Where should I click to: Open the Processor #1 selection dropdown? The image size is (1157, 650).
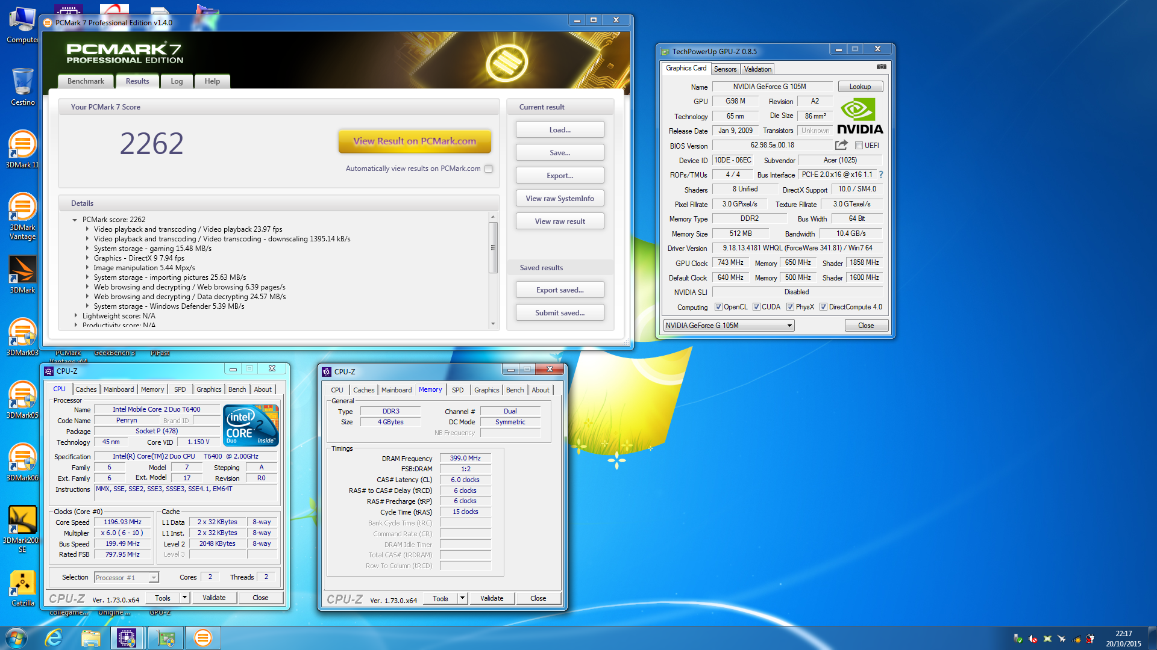[127, 578]
